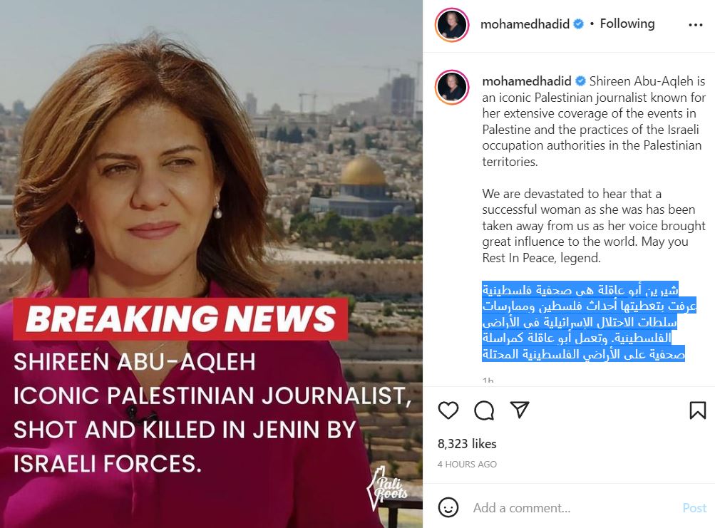This screenshot has height=528, width=715.
Task: Click the 4 HOURS AGO timestamp
Action: coord(467,464)
